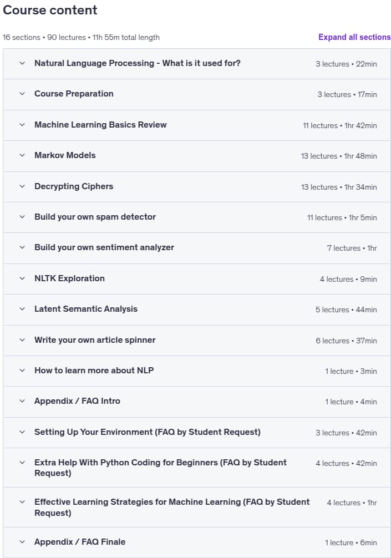
Task: Click "13 lectures • 1hr 48min" duration label
Action: [x=339, y=156]
